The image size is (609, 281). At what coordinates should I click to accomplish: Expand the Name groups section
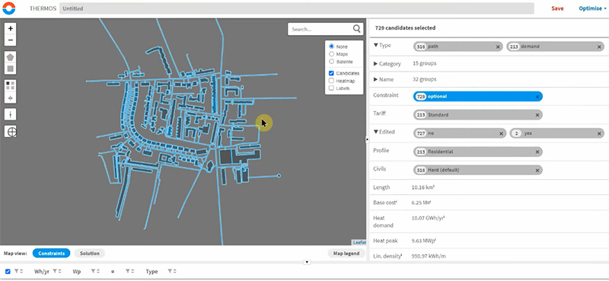coord(375,79)
